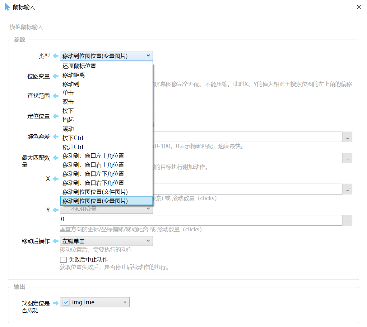Image resolution: width=367 pixels, height=327 pixels.
Task: Enable the 失败后中止动作 checkbox
Action: [63, 260]
